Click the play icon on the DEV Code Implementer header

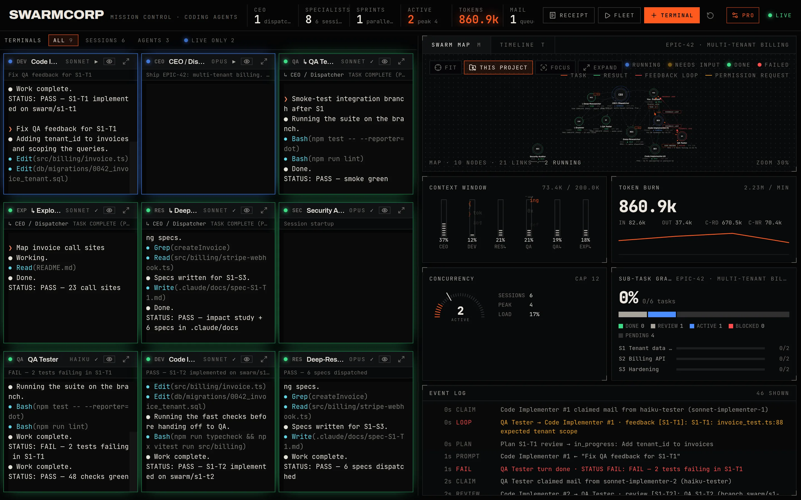coord(96,61)
